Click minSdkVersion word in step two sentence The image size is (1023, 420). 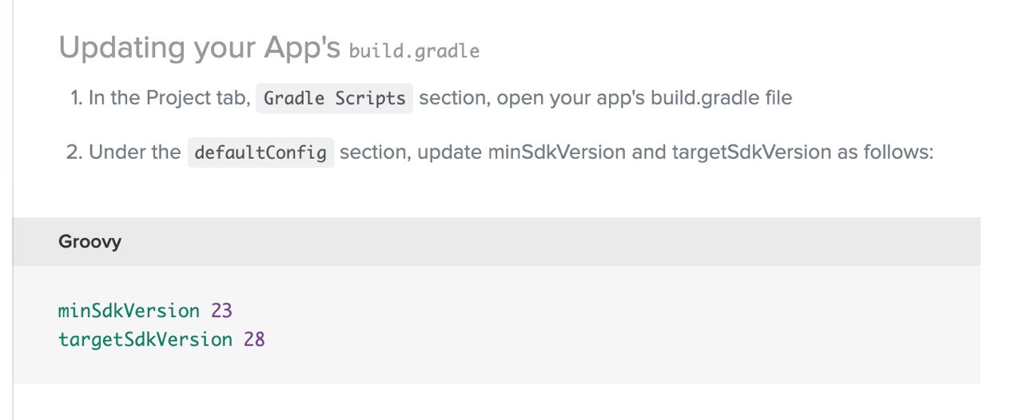tap(556, 152)
